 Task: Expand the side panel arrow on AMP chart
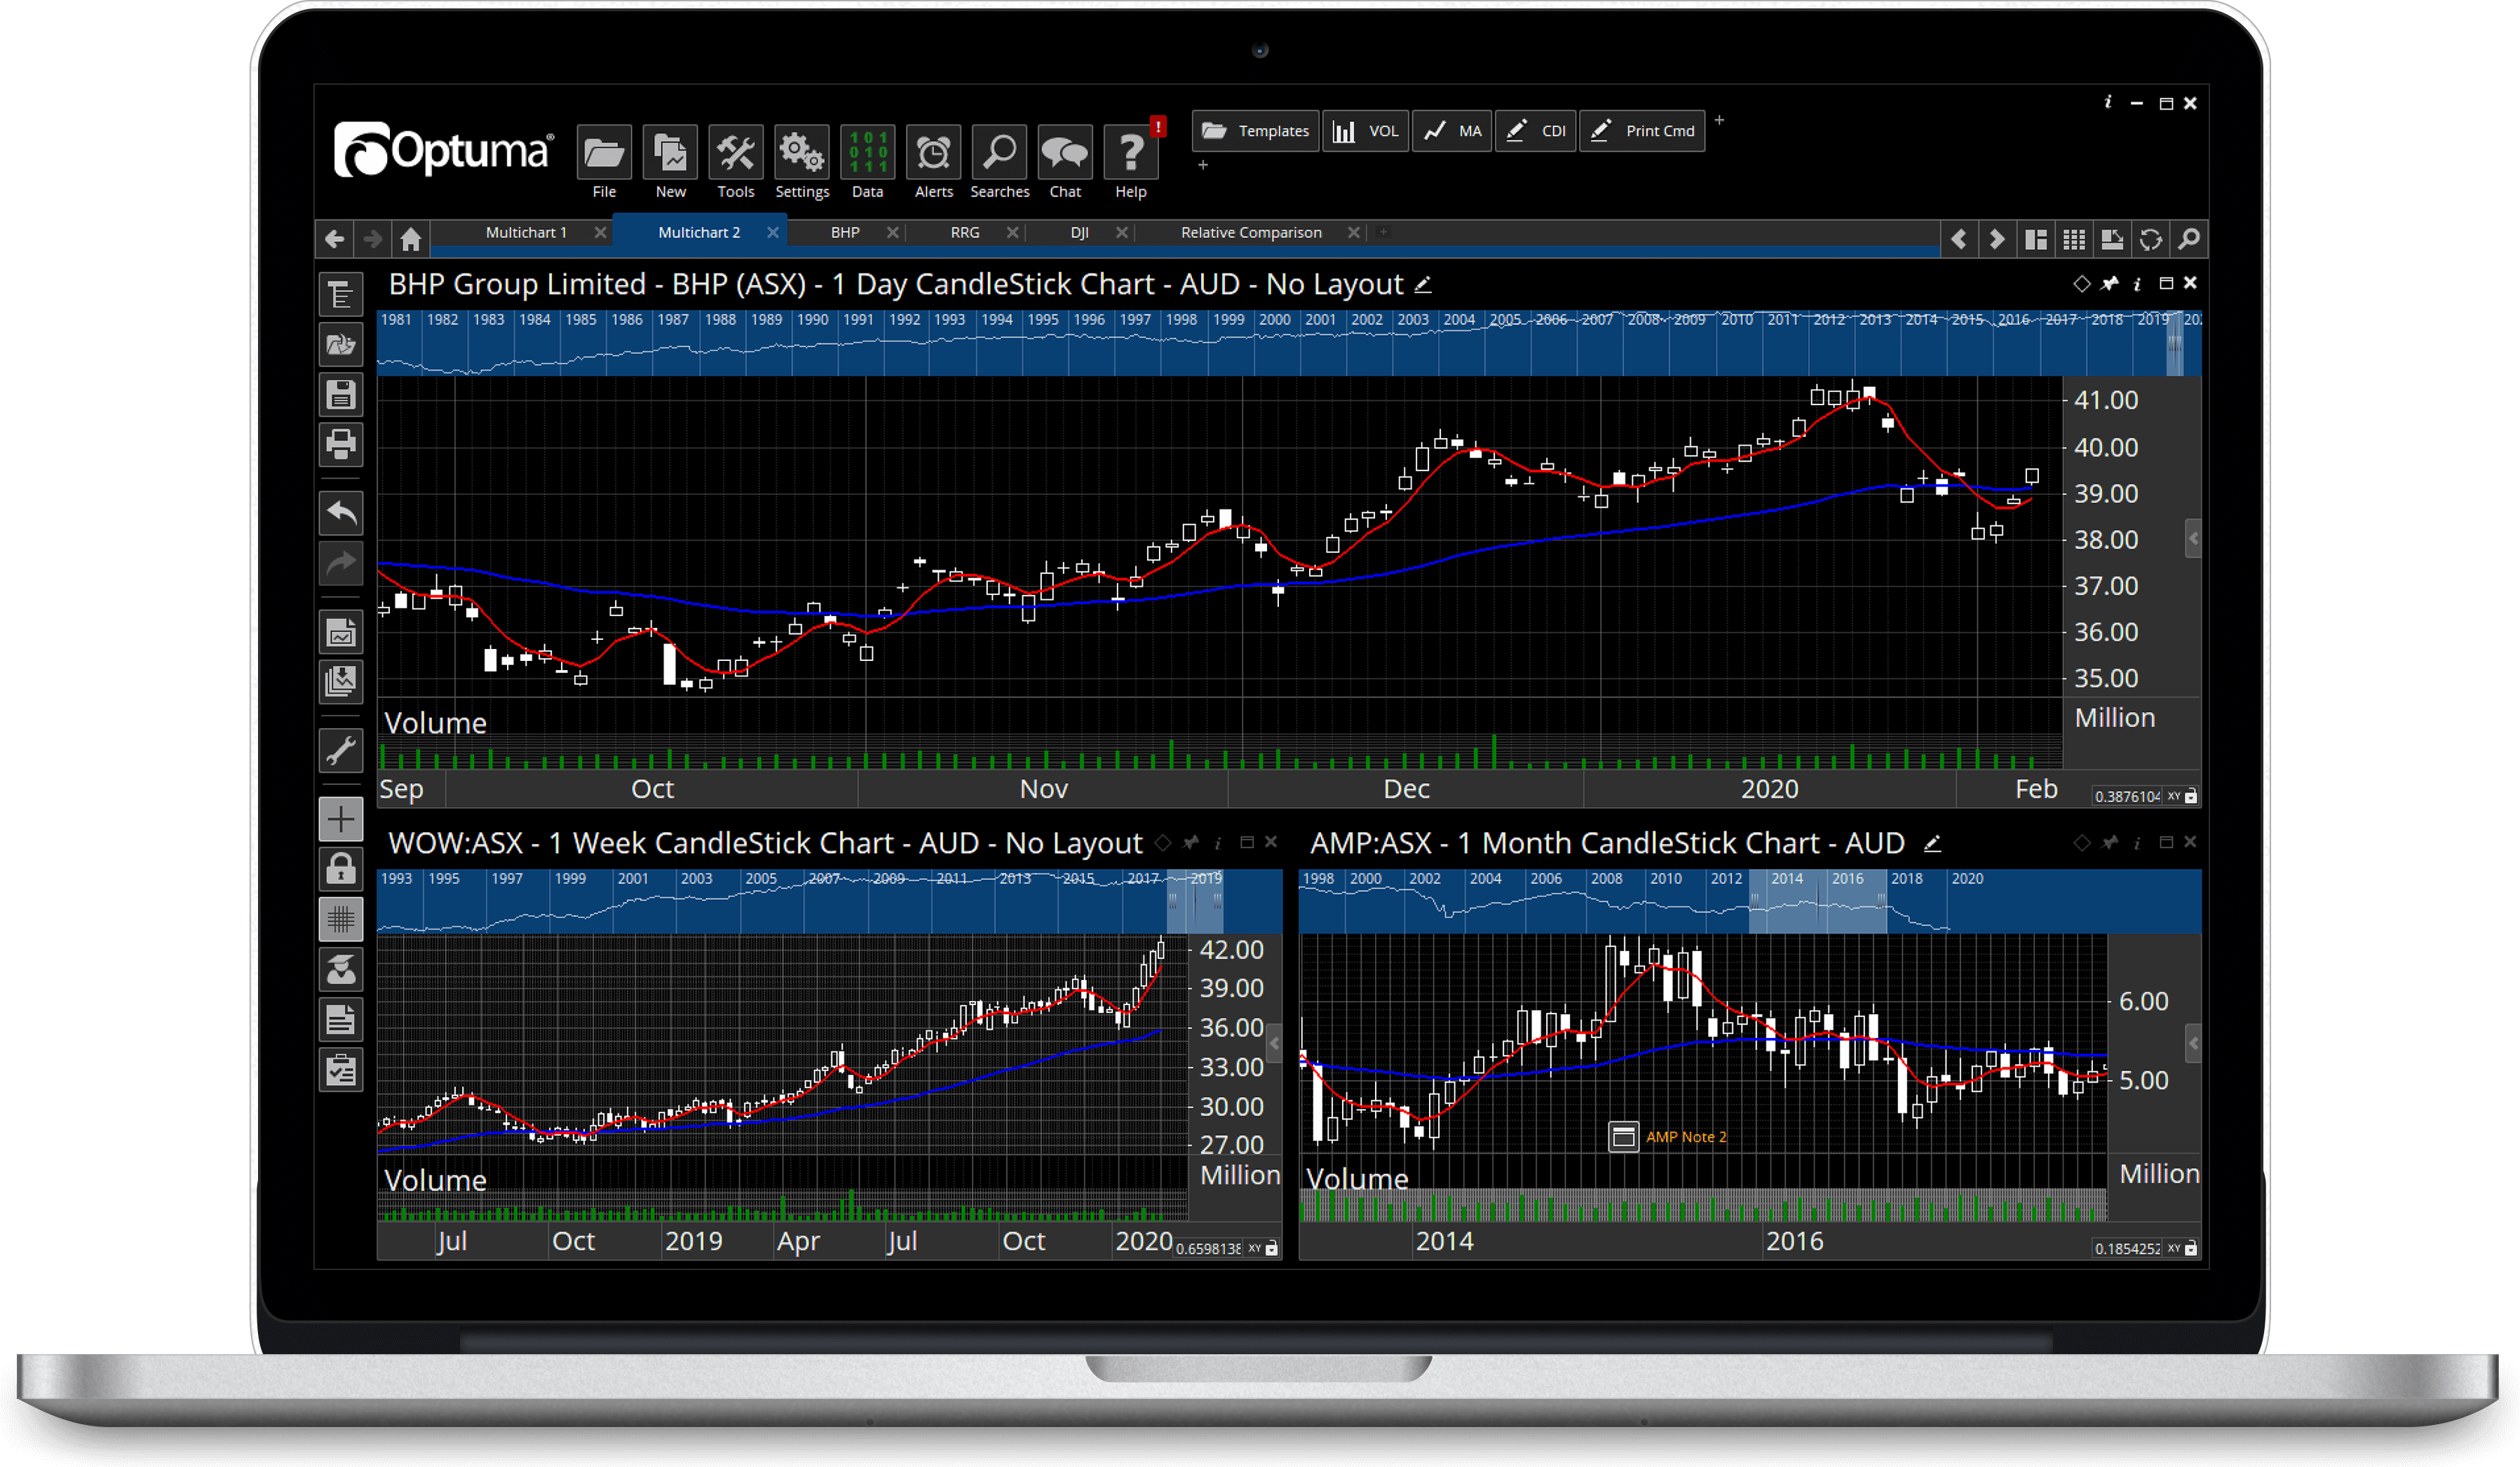tap(2193, 1043)
